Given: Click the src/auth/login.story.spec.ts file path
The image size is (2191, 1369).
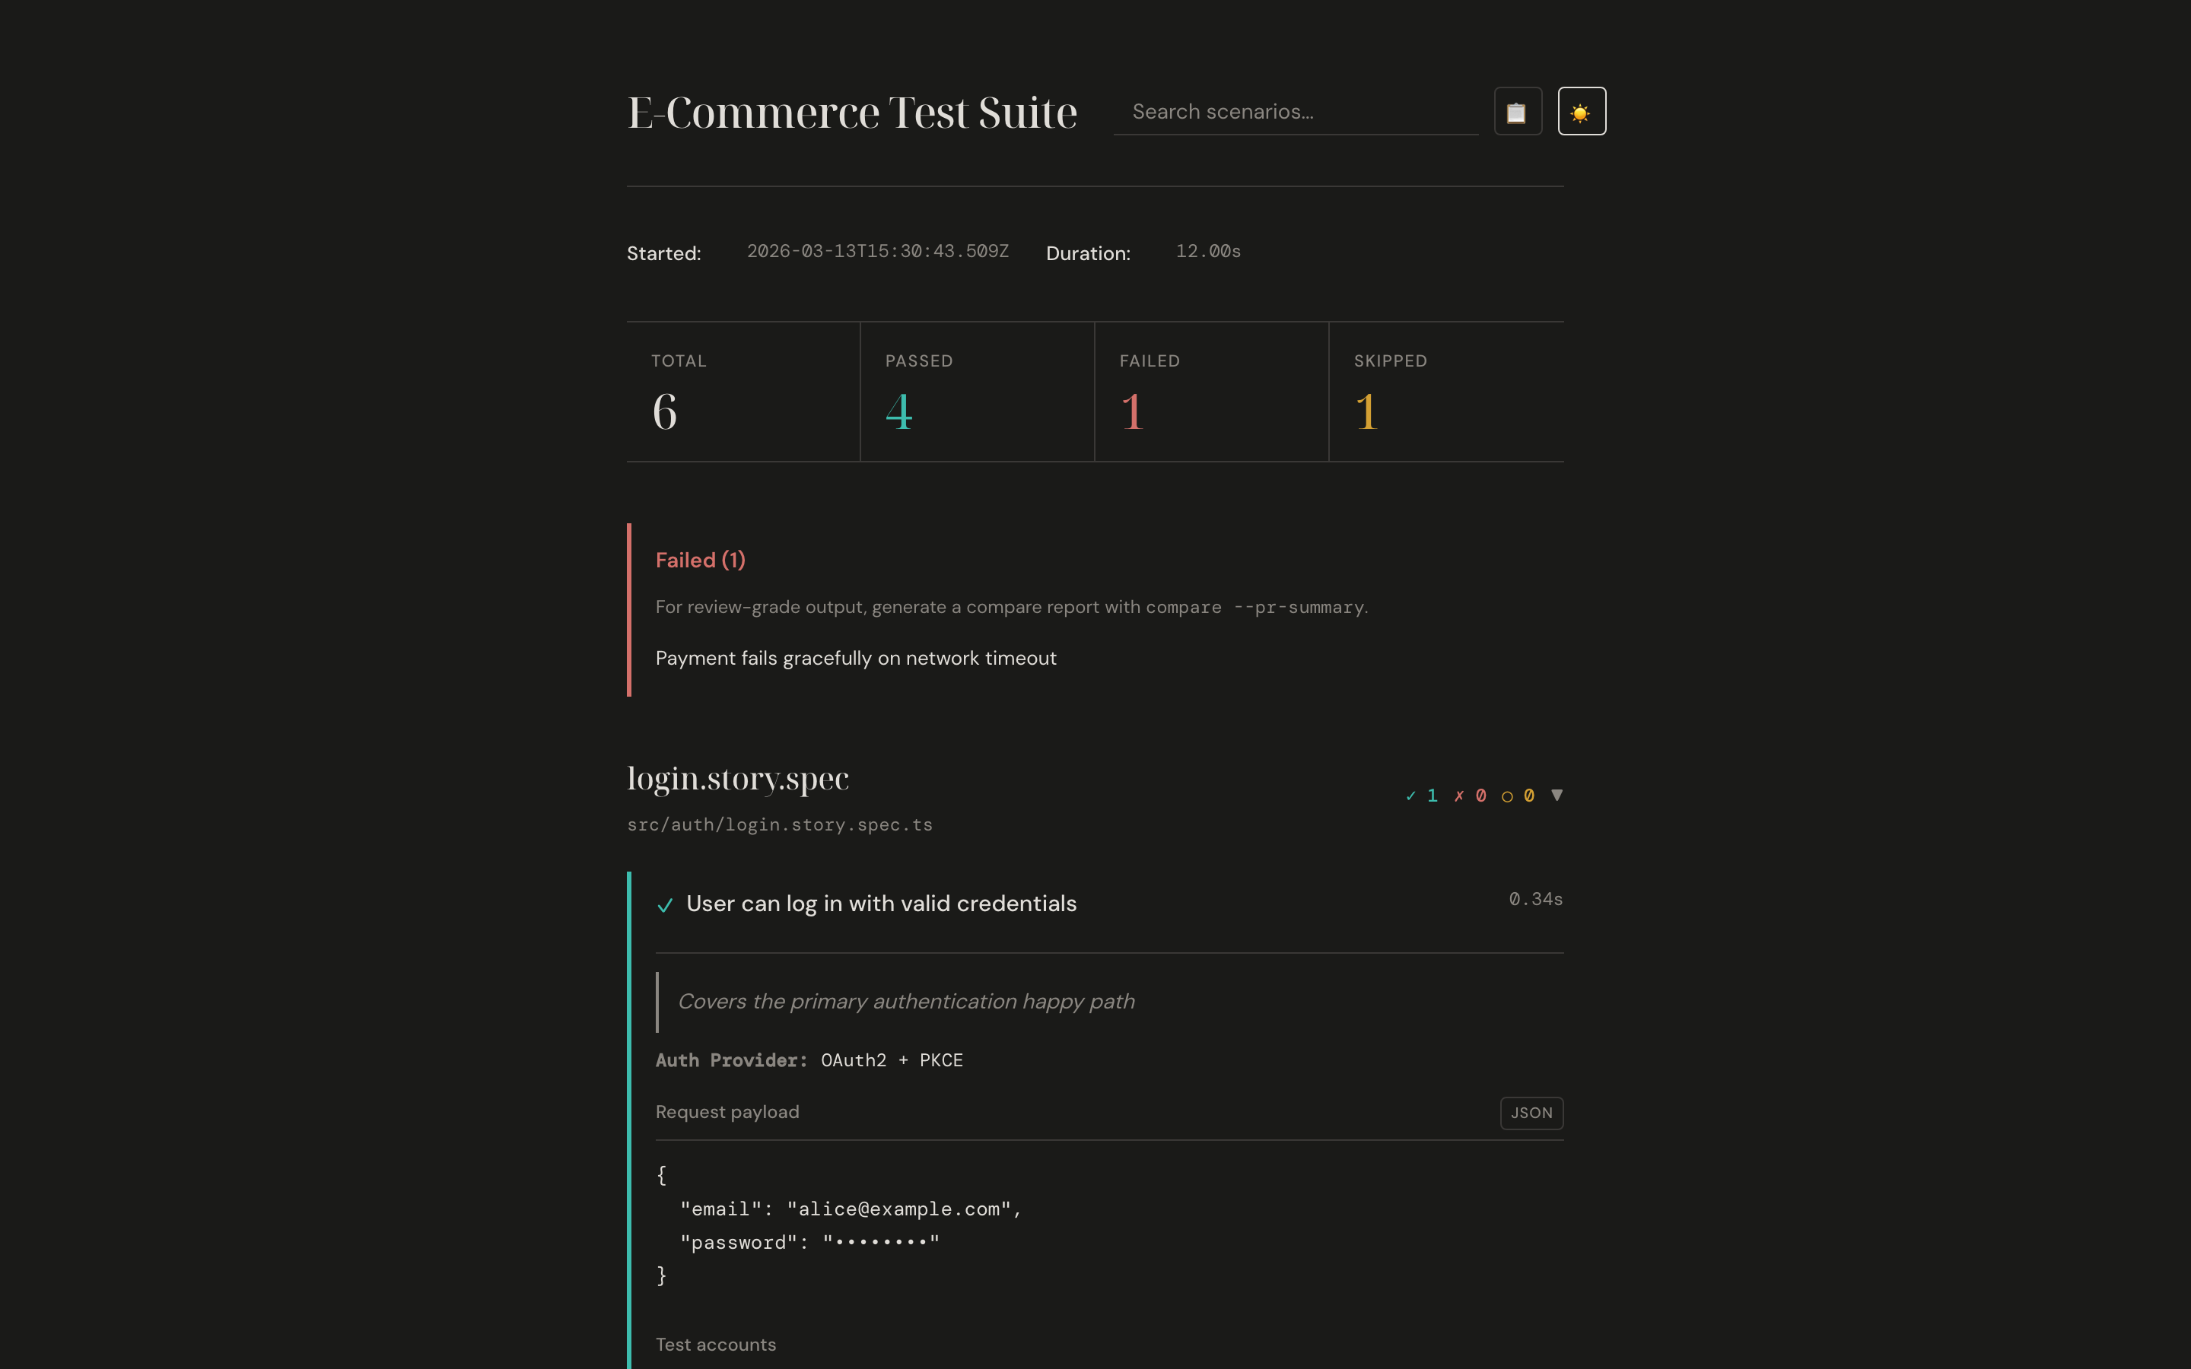Looking at the screenshot, I should 780,824.
